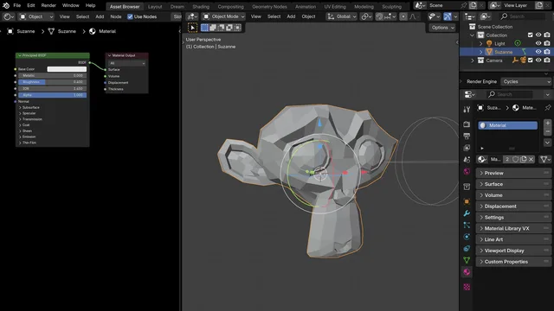Open the Object Constraints tab icon

pyautogui.click(x=467, y=249)
